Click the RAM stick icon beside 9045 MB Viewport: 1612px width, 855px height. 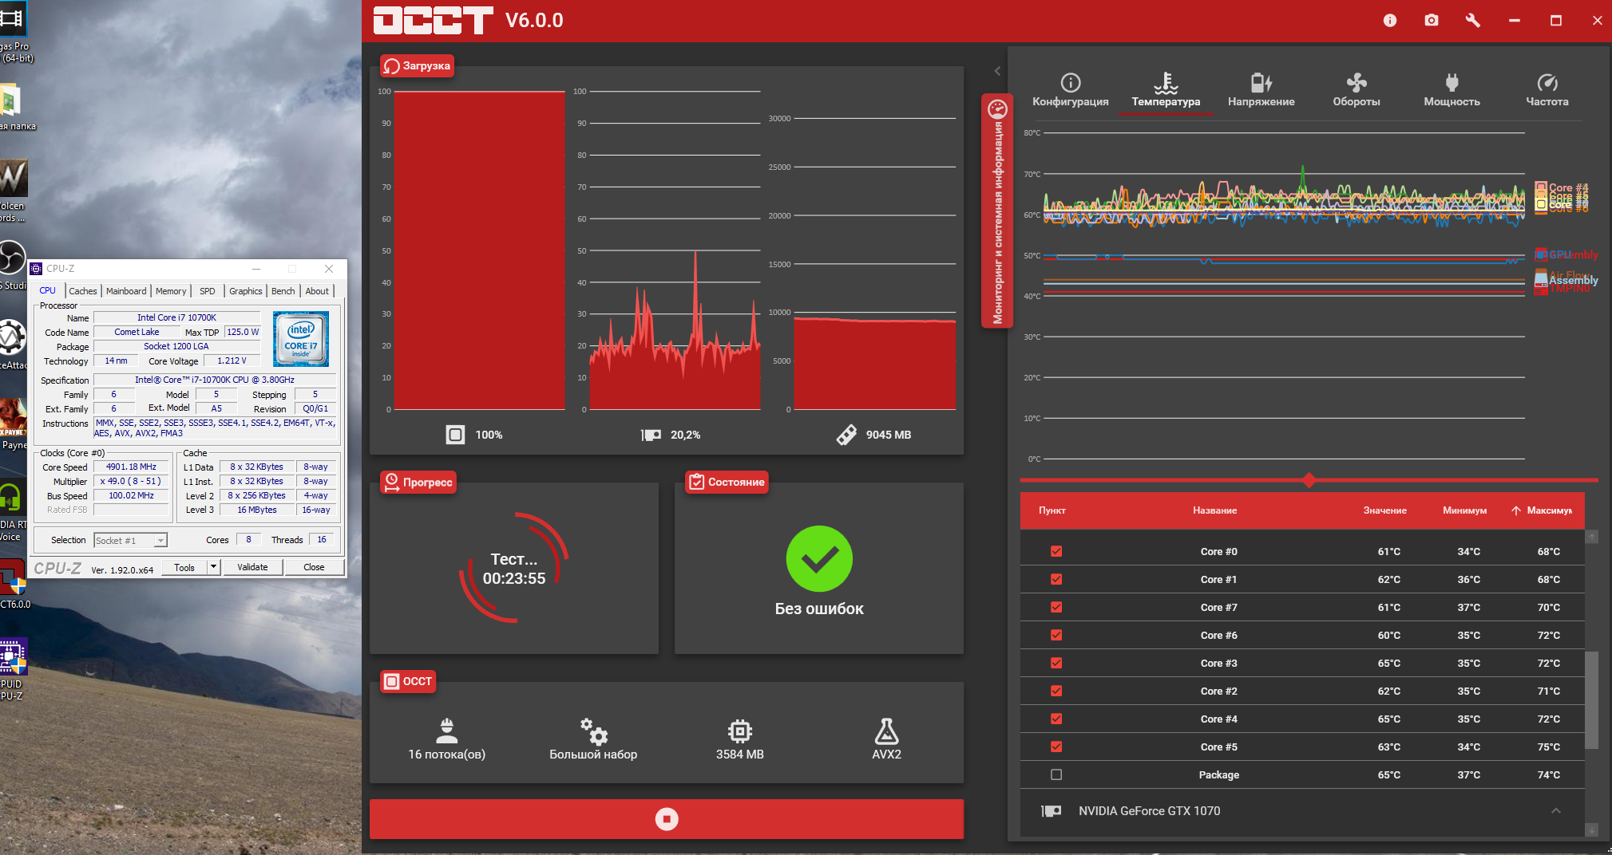point(846,435)
